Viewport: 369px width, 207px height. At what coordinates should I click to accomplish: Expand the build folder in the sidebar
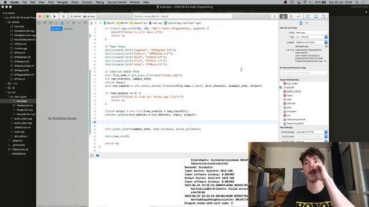point(6,83)
